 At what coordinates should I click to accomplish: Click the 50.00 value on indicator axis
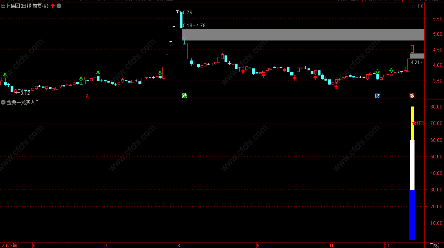pos(437,156)
